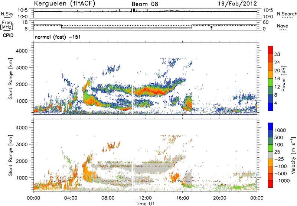Click the '18' frequency axis value

pos(25,22)
